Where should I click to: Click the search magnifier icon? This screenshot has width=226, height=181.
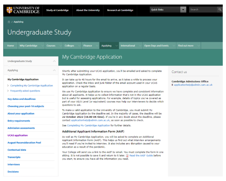pyautogui.click(x=220, y=10)
